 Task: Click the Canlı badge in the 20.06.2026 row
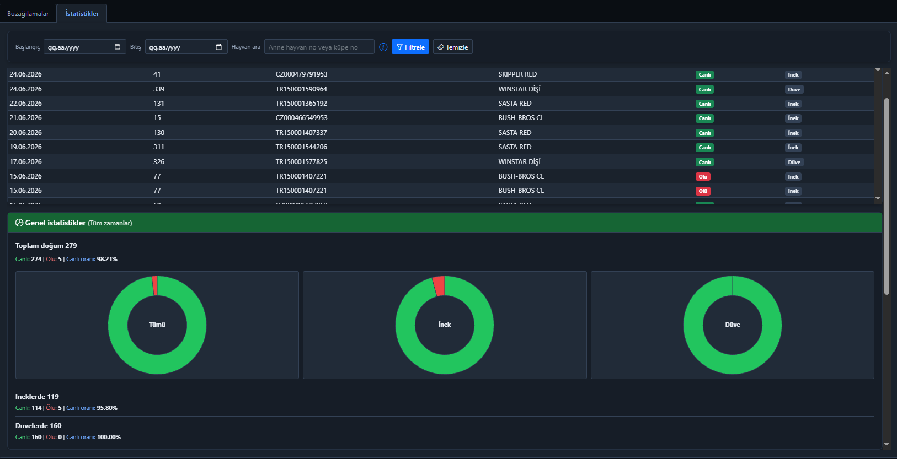tap(704, 133)
